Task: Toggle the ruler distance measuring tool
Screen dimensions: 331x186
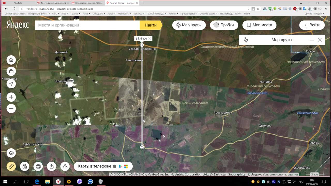Action: (11, 166)
